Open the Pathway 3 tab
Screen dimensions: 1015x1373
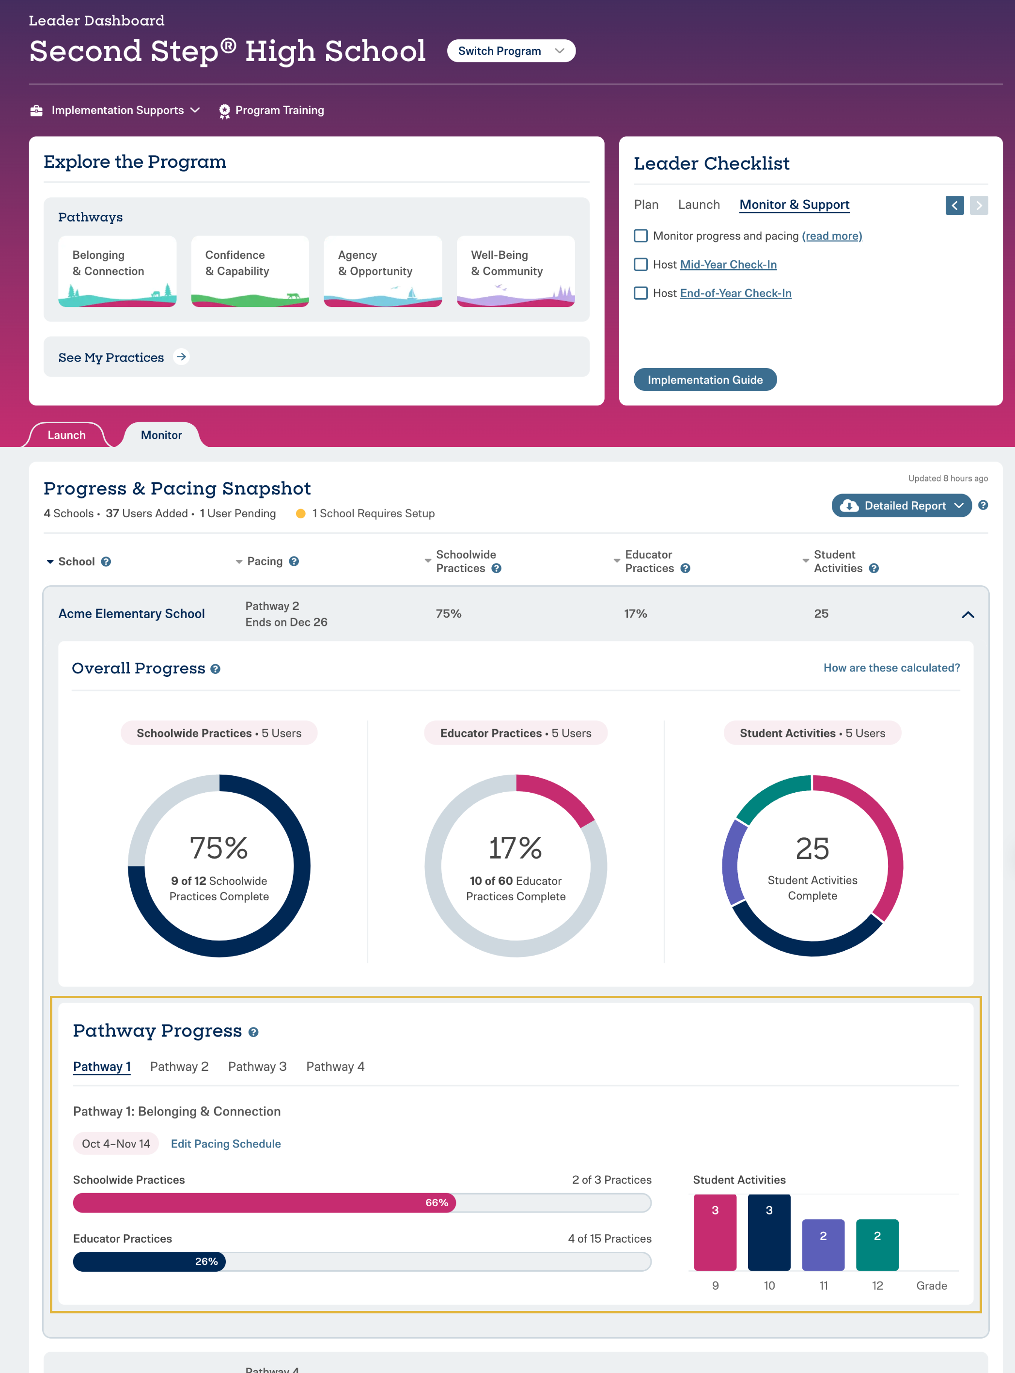(x=257, y=1067)
